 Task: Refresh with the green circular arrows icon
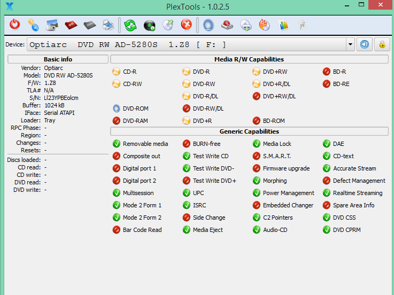tap(130, 25)
